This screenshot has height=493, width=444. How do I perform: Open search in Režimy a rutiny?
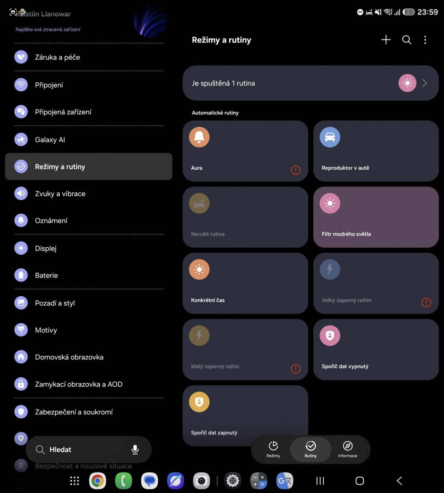click(407, 40)
